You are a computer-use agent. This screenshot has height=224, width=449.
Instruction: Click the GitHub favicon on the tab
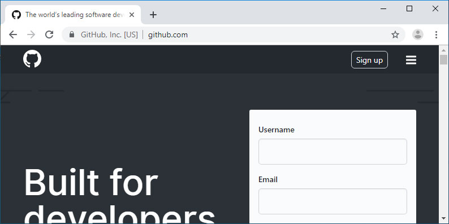(16, 15)
